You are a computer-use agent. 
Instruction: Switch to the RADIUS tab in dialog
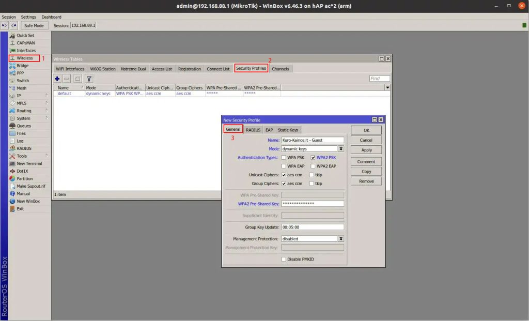tap(253, 130)
